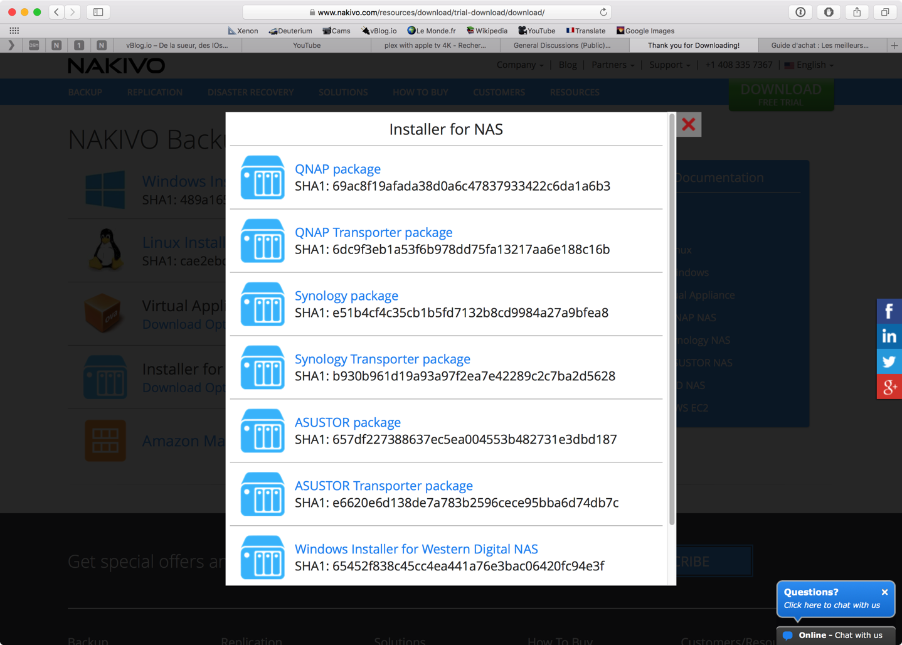Viewport: 902px width, 645px height.
Task: Download the ASUSTOR package
Action: coord(348,422)
